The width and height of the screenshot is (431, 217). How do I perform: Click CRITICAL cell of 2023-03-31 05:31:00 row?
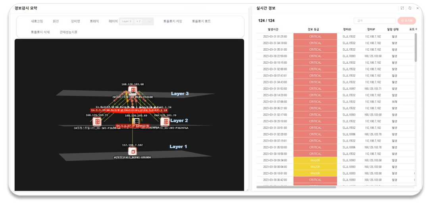click(315, 49)
